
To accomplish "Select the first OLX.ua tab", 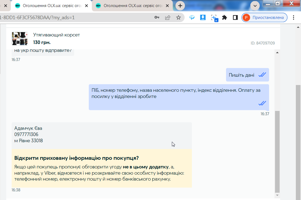I will [51, 6].
